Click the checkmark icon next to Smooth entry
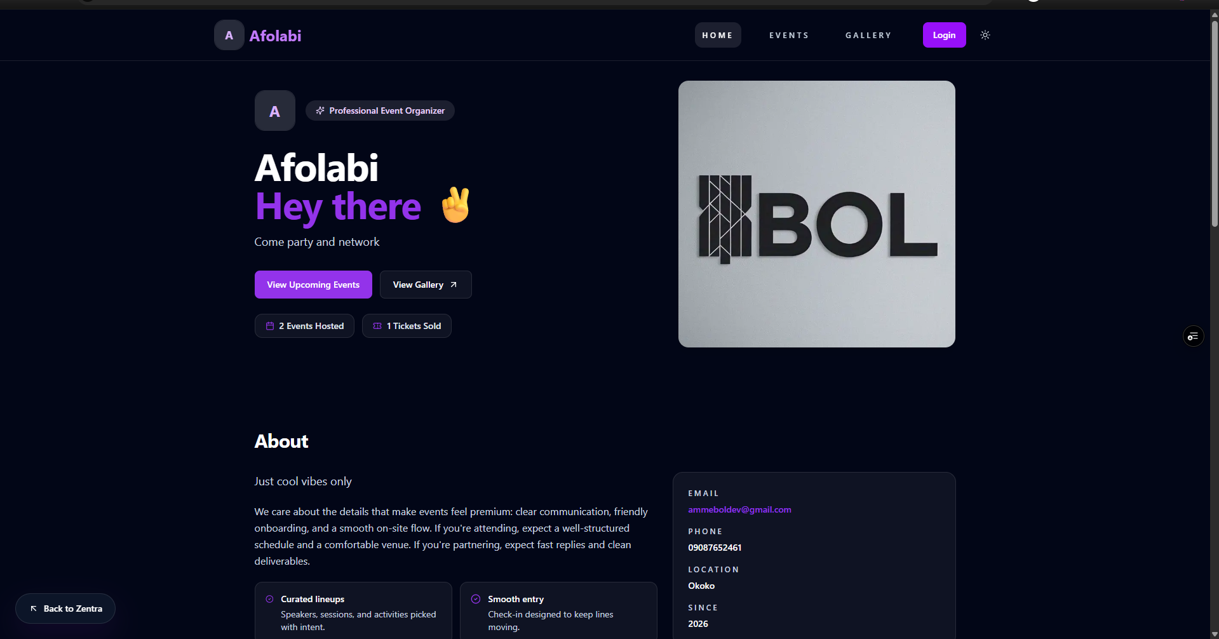 (x=476, y=599)
